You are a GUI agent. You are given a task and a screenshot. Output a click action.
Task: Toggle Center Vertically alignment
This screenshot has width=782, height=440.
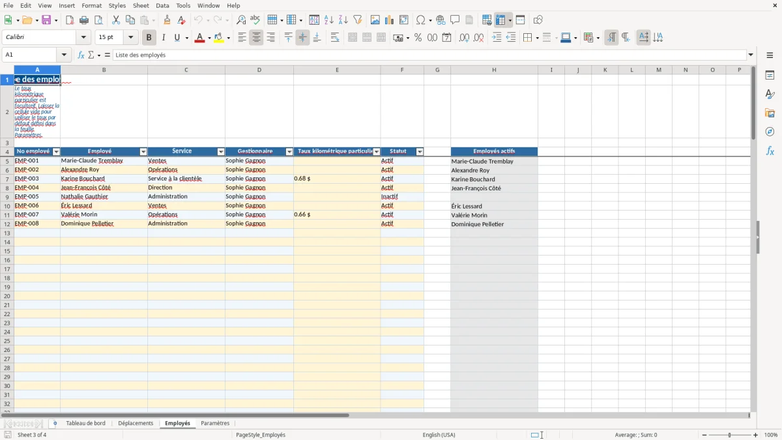302,38
